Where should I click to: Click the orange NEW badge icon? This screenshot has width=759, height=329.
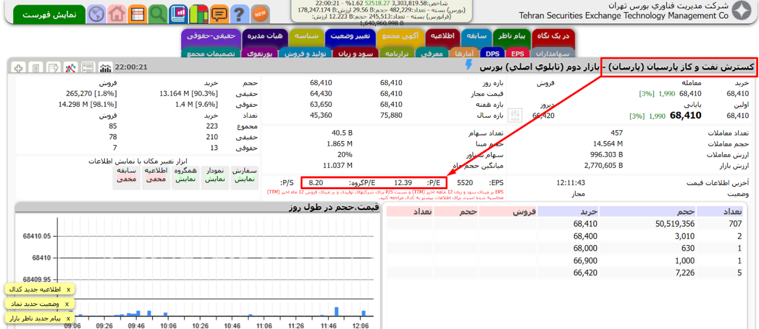pyautogui.click(x=260, y=14)
